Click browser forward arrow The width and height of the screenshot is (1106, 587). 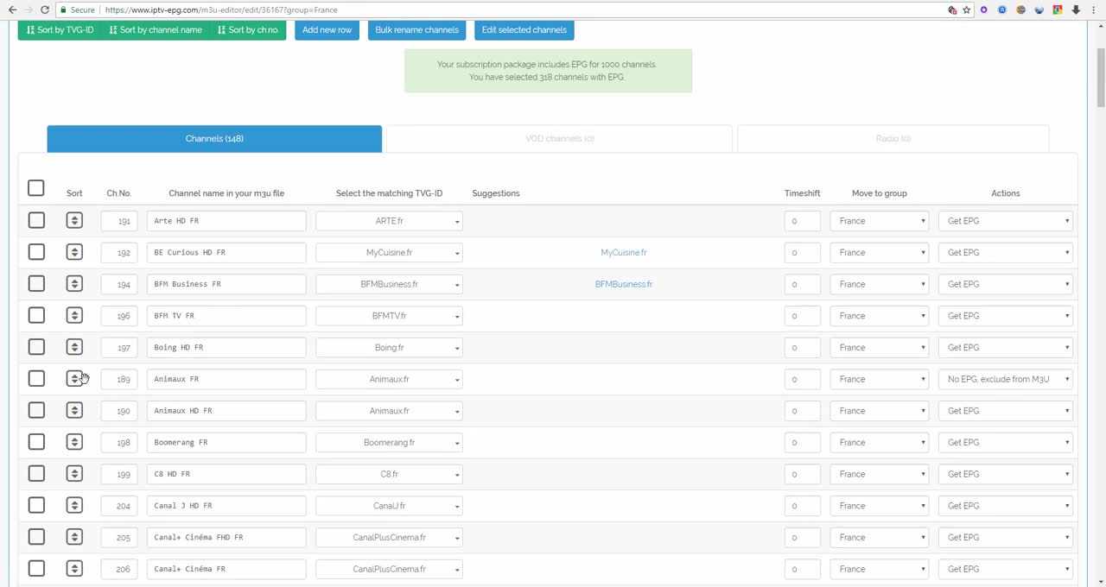coord(28,9)
